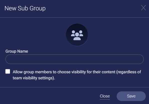Focus the Group Name text field
Image resolution: width=149 pixels, height=104 pixels.
(75, 59)
